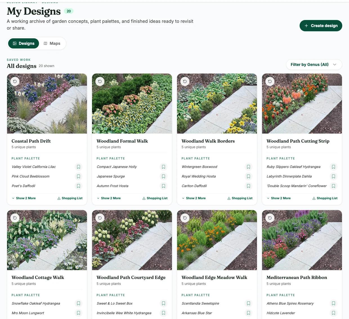Open the Woodland Cottage Walk design image
349x319 pixels.
(47, 240)
